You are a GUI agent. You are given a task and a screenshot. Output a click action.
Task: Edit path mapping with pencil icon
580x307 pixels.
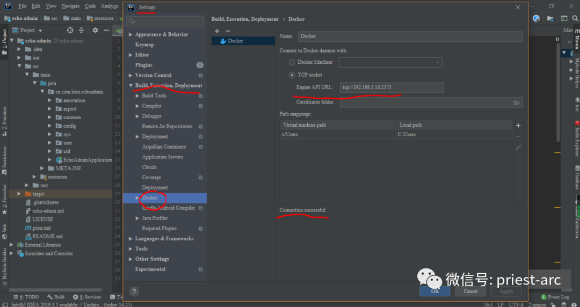(x=518, y=147)
